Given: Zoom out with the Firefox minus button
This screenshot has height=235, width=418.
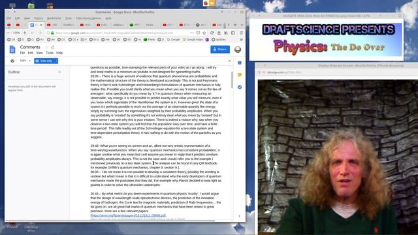Looking at the screenshot, I should [x=8, y=33].
